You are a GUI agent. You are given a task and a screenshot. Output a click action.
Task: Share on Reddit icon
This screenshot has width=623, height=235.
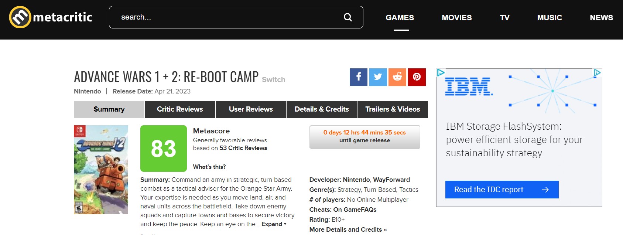[397, 77]
